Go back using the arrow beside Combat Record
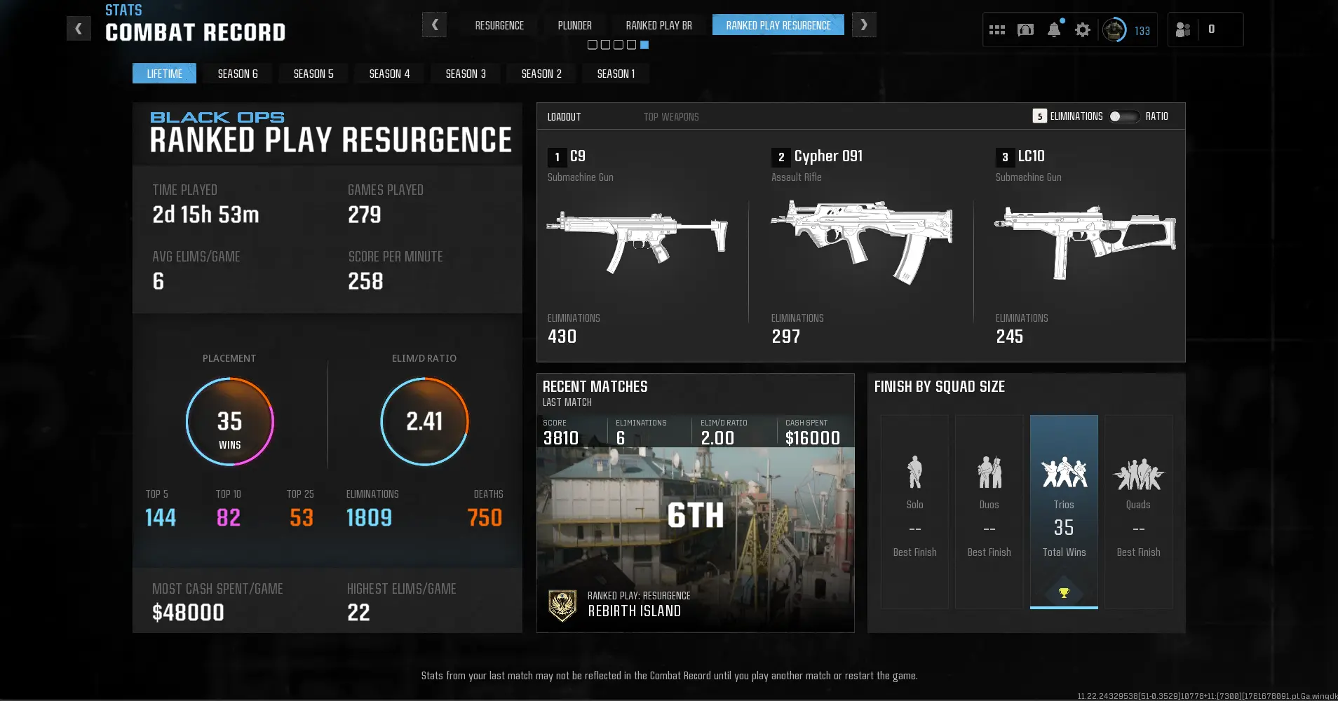 [79, 29]
